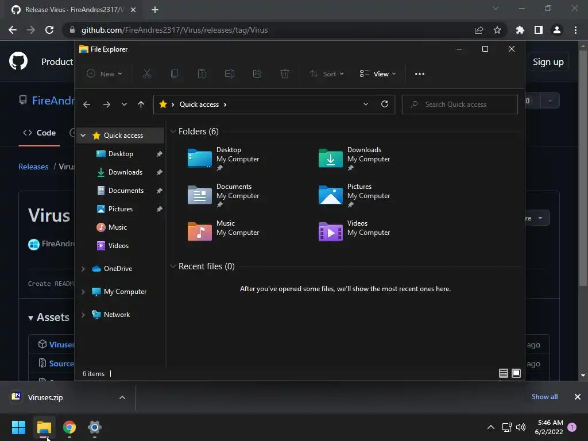Reload the GitHub page in Chrome
588x441 pixels.
tap(49, 30)
